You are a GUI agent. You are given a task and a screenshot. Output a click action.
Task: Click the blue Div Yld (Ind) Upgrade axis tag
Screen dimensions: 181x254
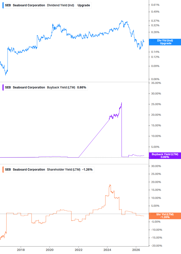click(x=165, y=42)
